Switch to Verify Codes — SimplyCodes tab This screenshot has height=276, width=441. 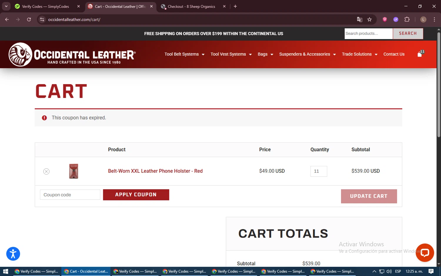46,6
